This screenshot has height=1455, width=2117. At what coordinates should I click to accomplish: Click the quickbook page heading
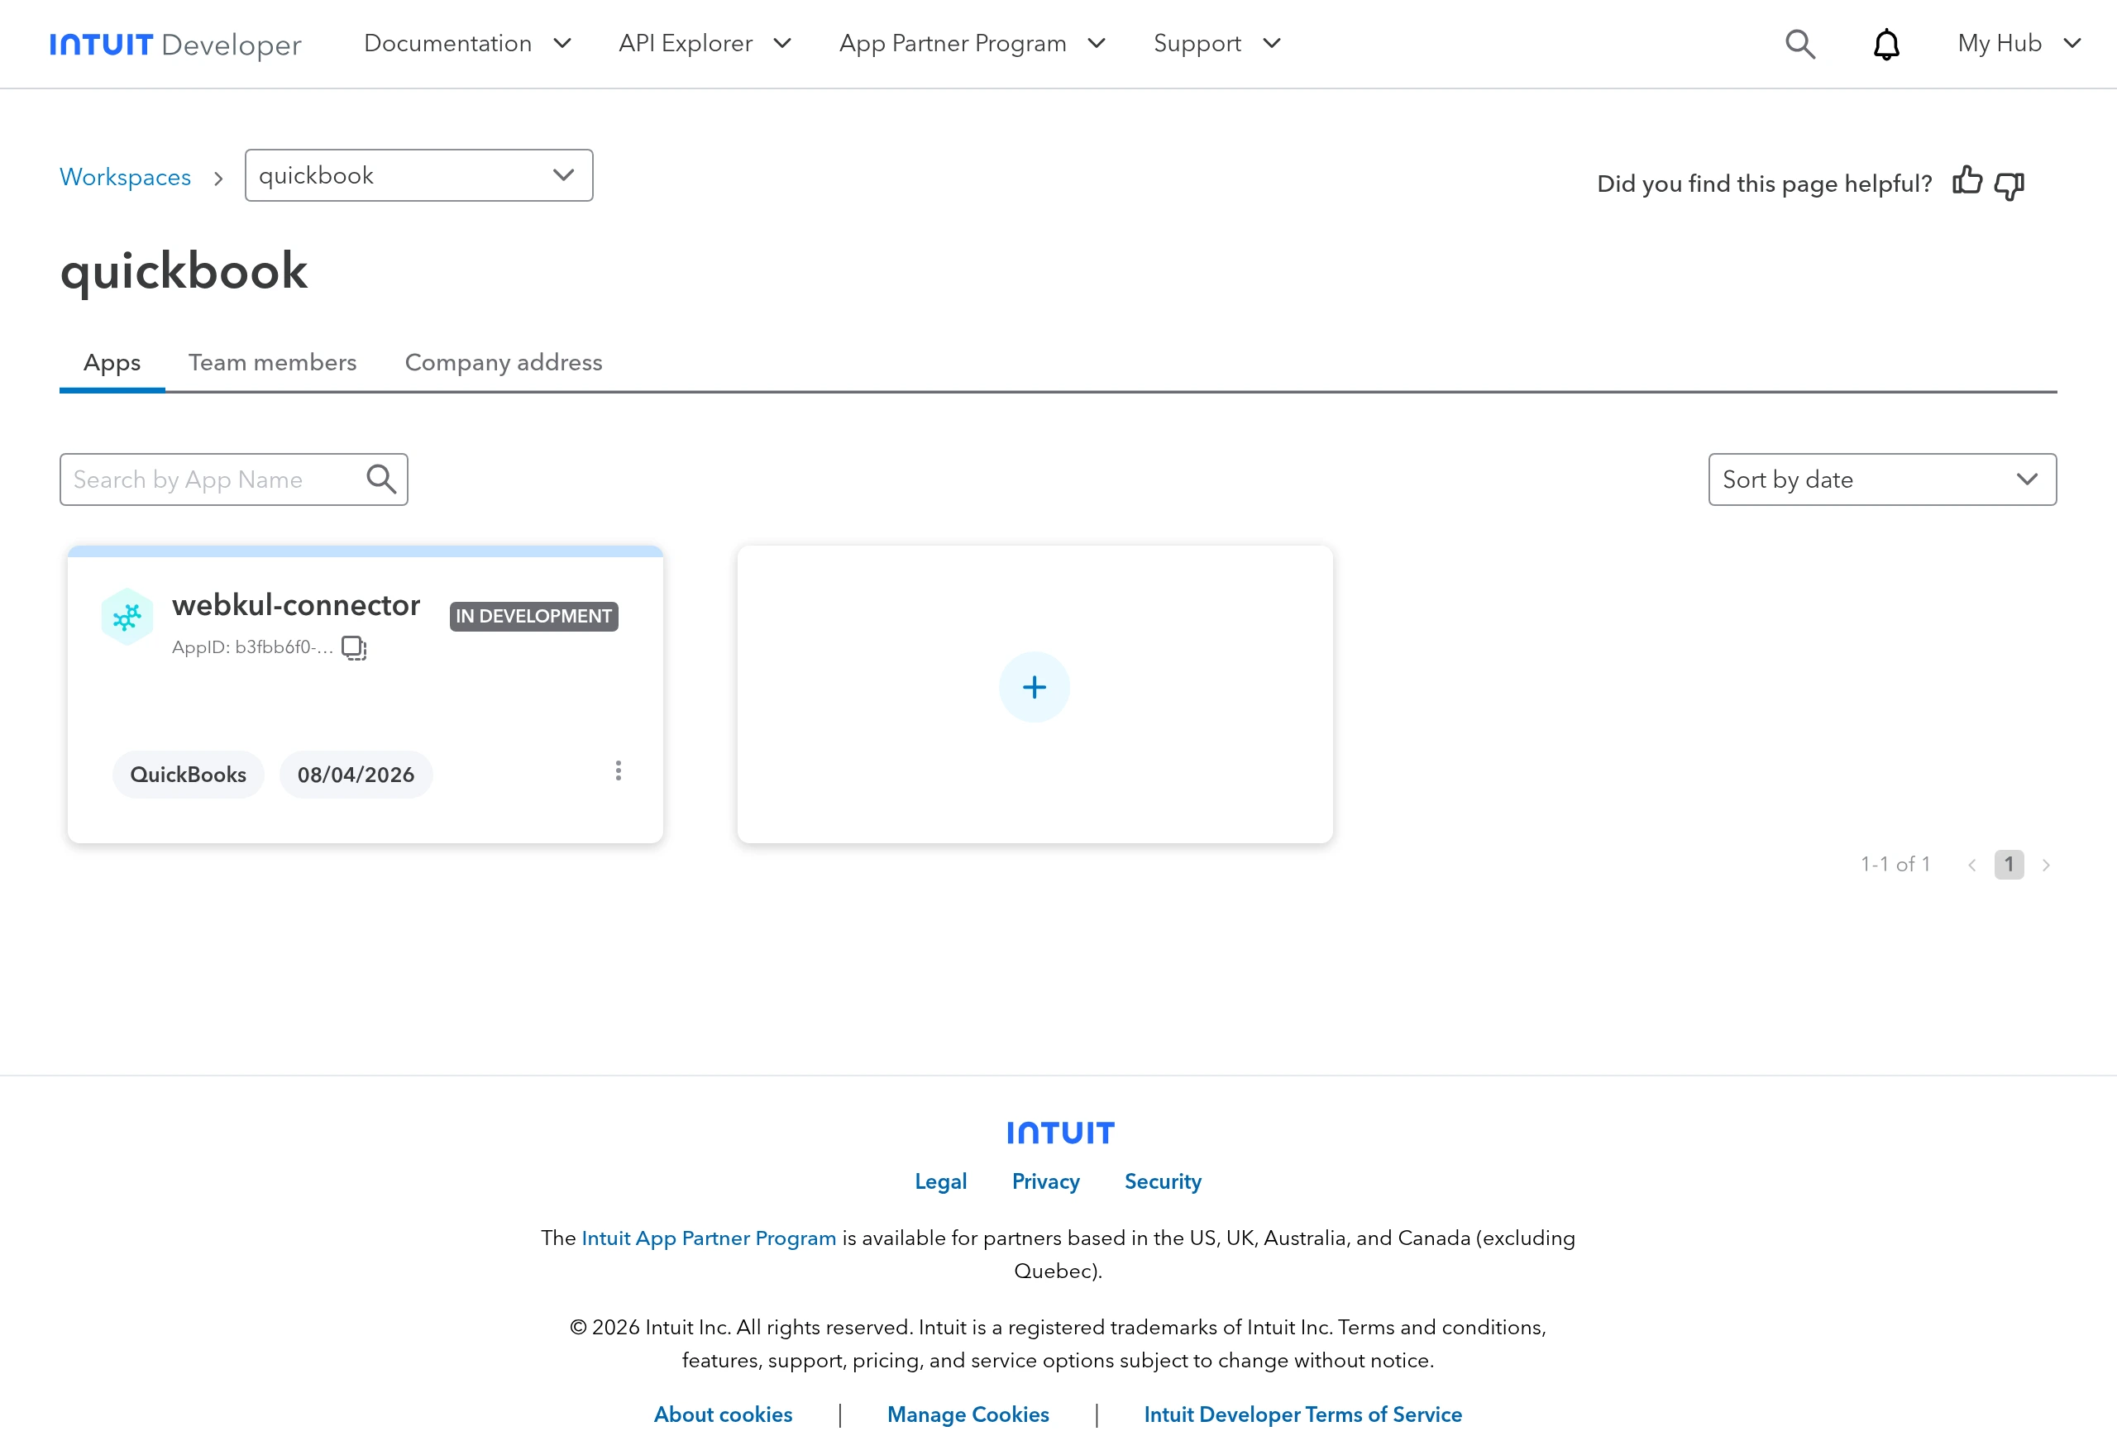pyautogui.click(x=184, y=271)
